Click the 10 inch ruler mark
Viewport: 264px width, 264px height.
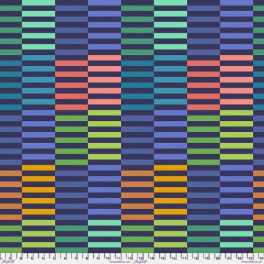coord(108,258)
